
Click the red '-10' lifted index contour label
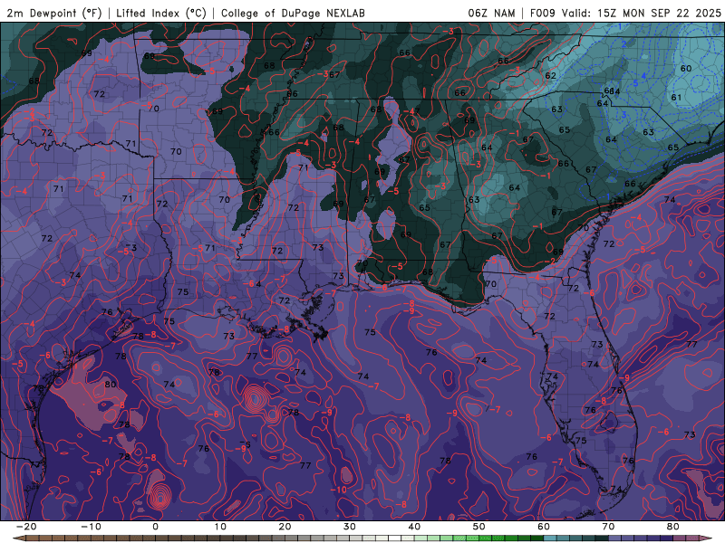338,490
